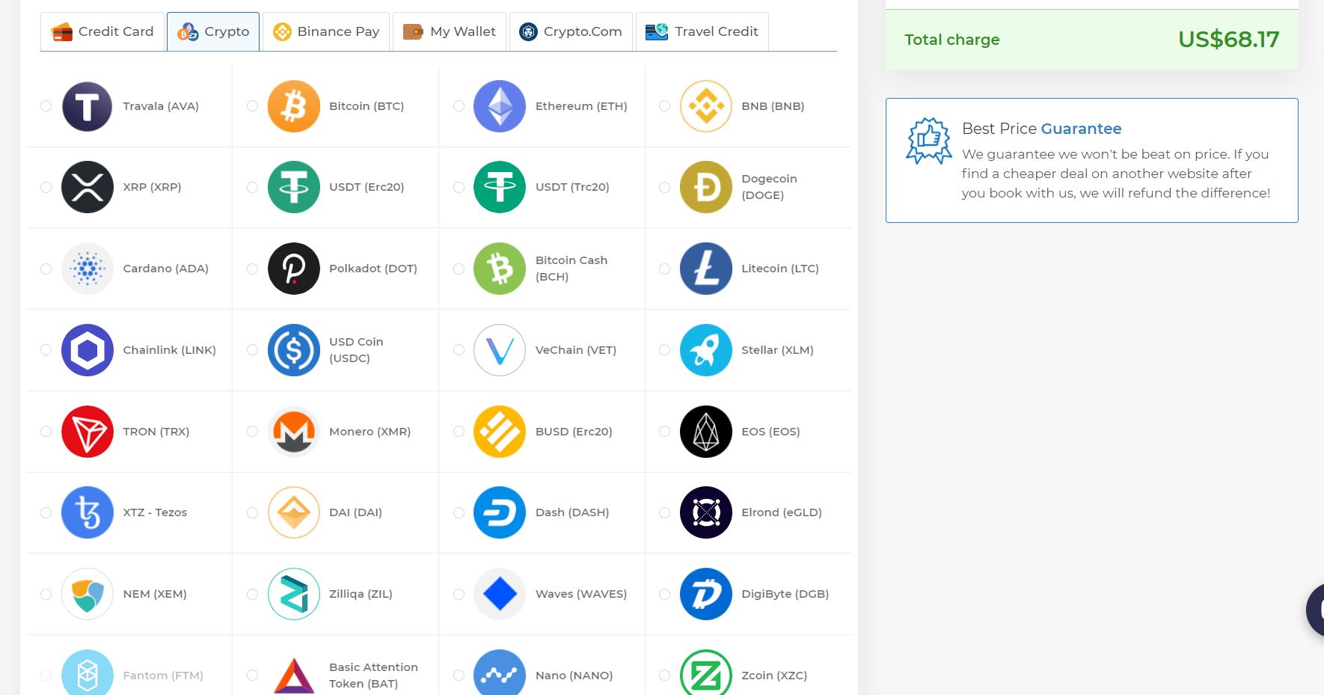Screen dimensions: 1324x695
Task: Pick the Monero (XMR) radio button
Action: (253, 432)
